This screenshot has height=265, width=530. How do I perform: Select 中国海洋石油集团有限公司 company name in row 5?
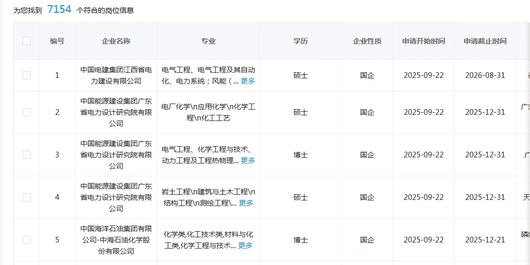(x=116, y=240)
